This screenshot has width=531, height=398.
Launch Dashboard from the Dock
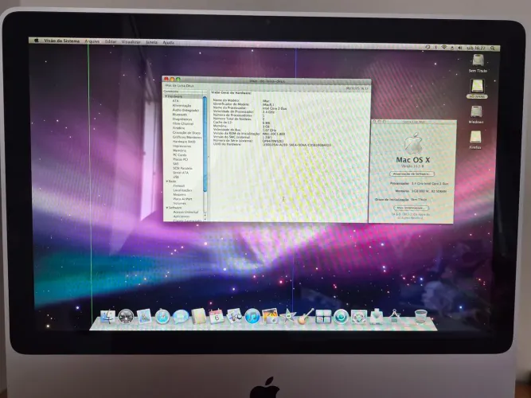click(x=126, y=317)
